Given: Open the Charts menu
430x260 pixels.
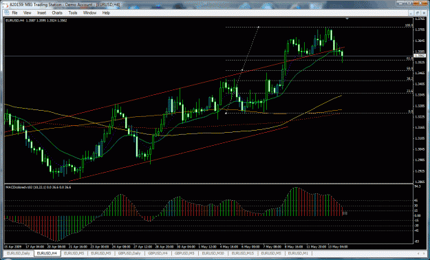Looking at the screenshot, I should pyautogui.click(x=57, y=13).
